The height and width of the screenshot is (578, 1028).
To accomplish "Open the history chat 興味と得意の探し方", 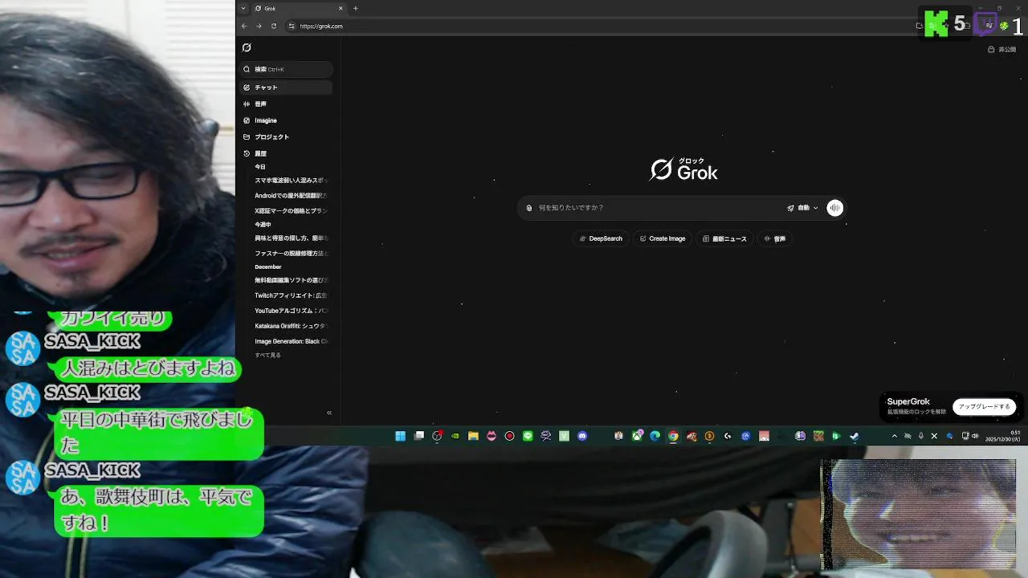I will (292, 238).
